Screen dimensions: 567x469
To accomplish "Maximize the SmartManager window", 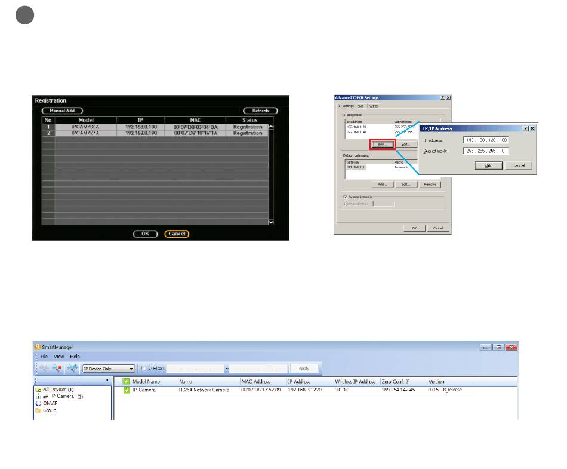I will [498, 347].
